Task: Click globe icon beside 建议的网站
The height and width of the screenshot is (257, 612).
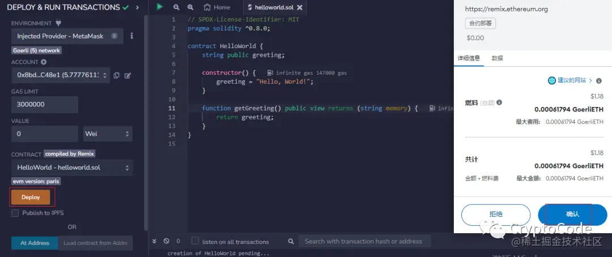Action: [x=552, y=80]
